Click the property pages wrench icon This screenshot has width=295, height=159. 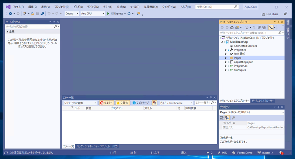233,118
